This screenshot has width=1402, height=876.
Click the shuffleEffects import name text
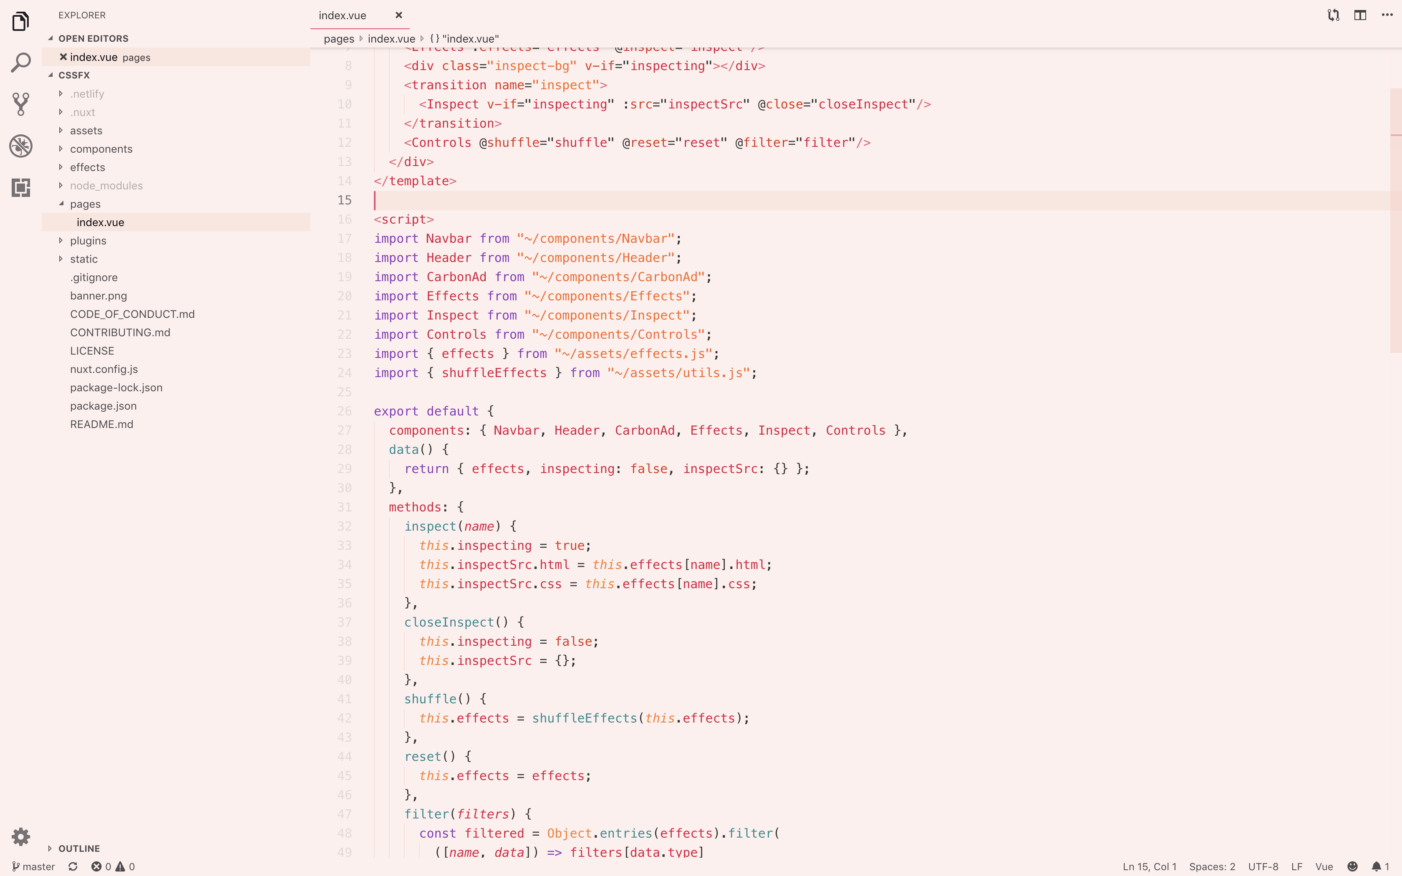coord(494,373)
